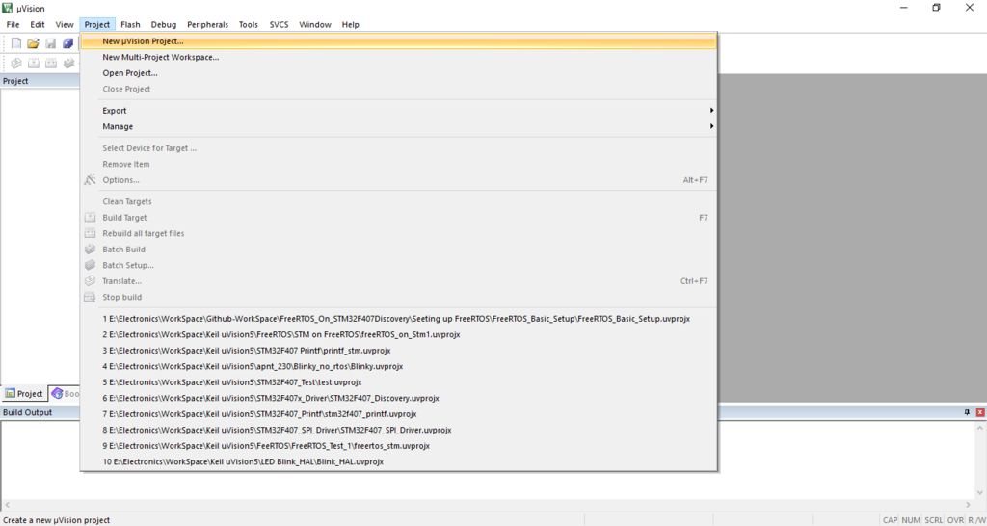Expand the Manage submenu

[x=398, y=126]
